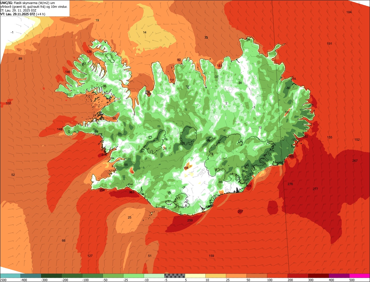
Task: Click the legend swatch between -10 and -5
Action: (154, 276)
